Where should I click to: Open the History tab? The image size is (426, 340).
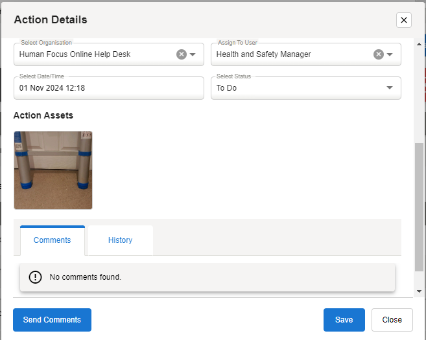pyautogui.click(x=120, y=240)
